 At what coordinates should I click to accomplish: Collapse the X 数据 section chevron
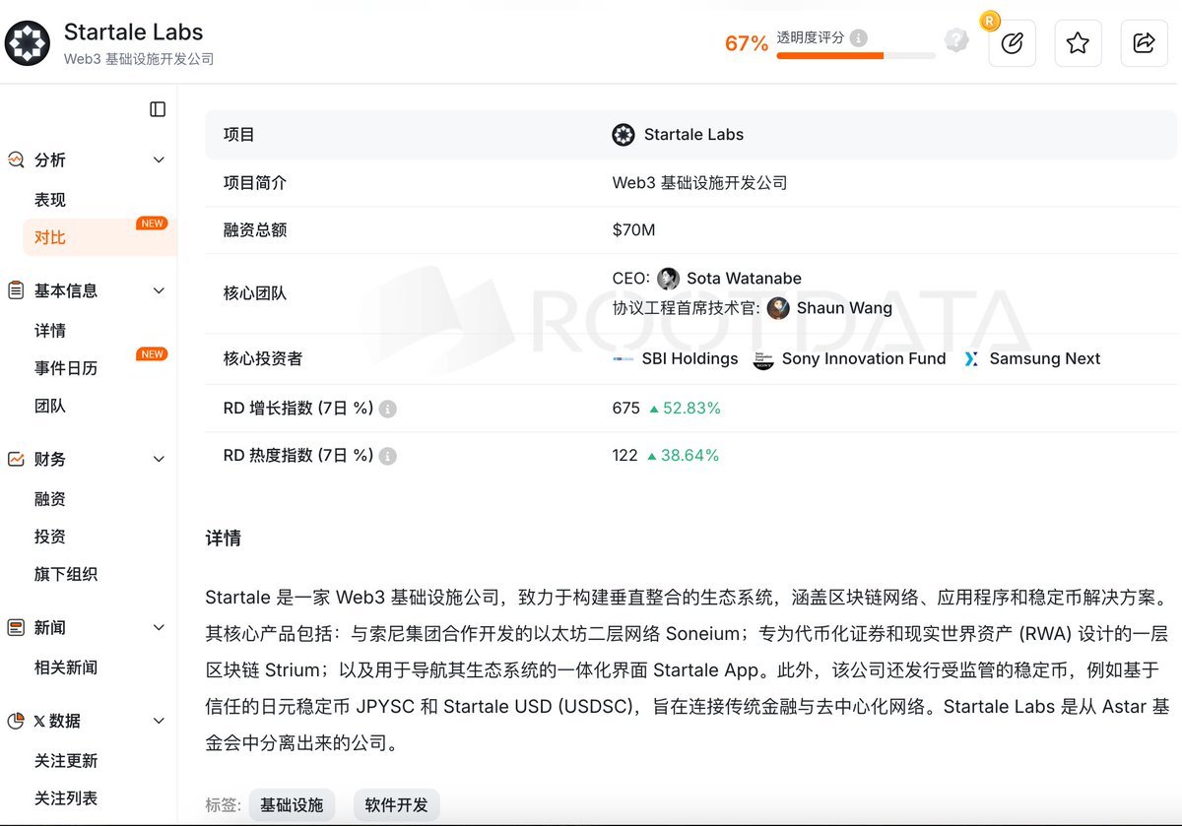point(159,721)
